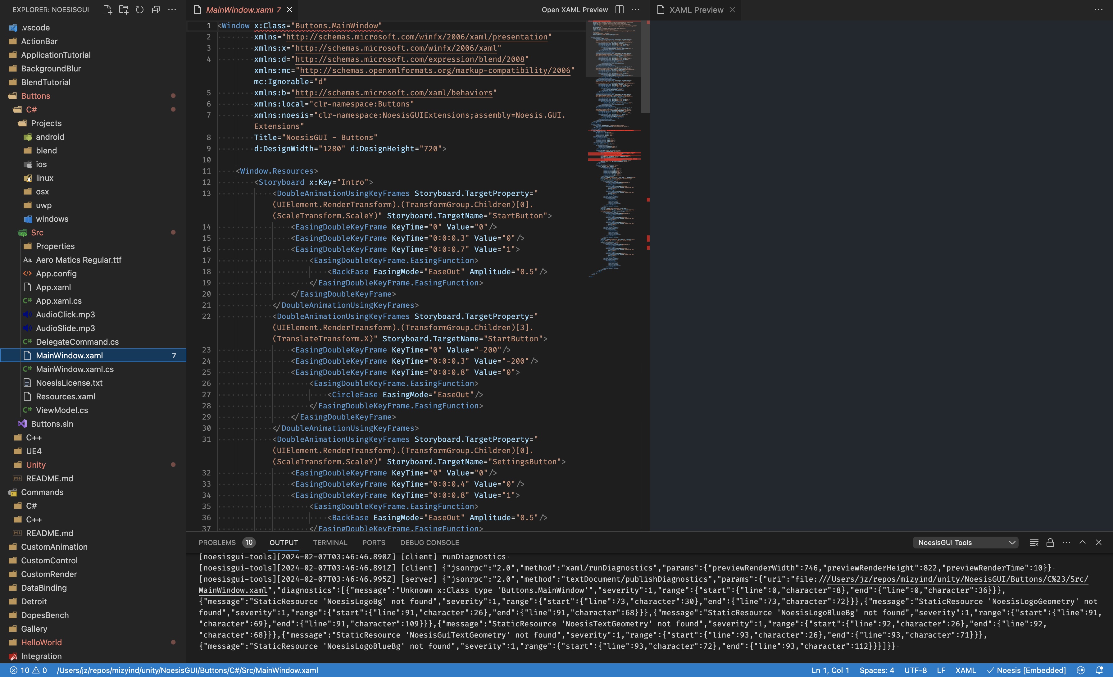Expand the ActionBar folder
The width and height of the screenshot is (1113, 677).
coord(93,41)
